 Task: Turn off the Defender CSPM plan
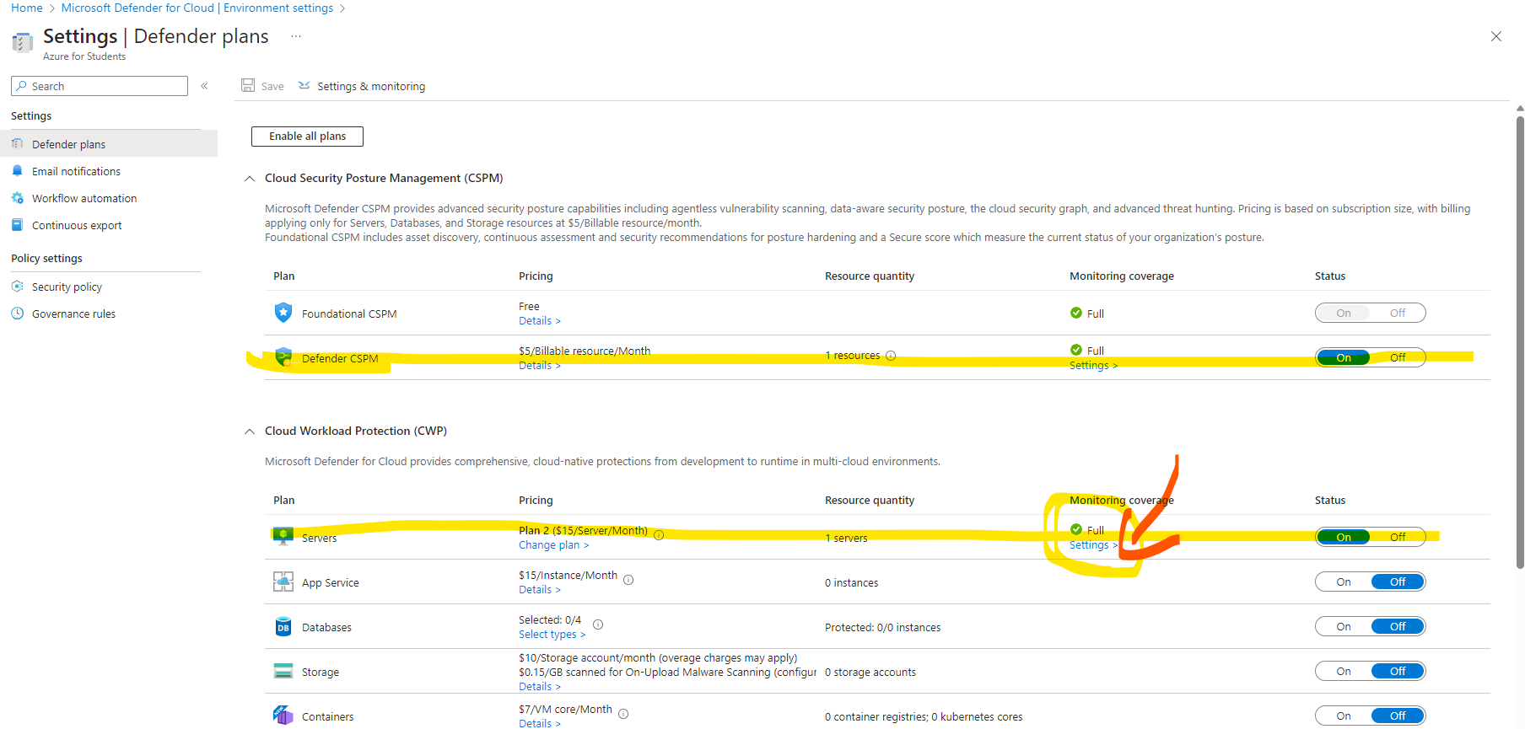click(x=1398, y=357)
